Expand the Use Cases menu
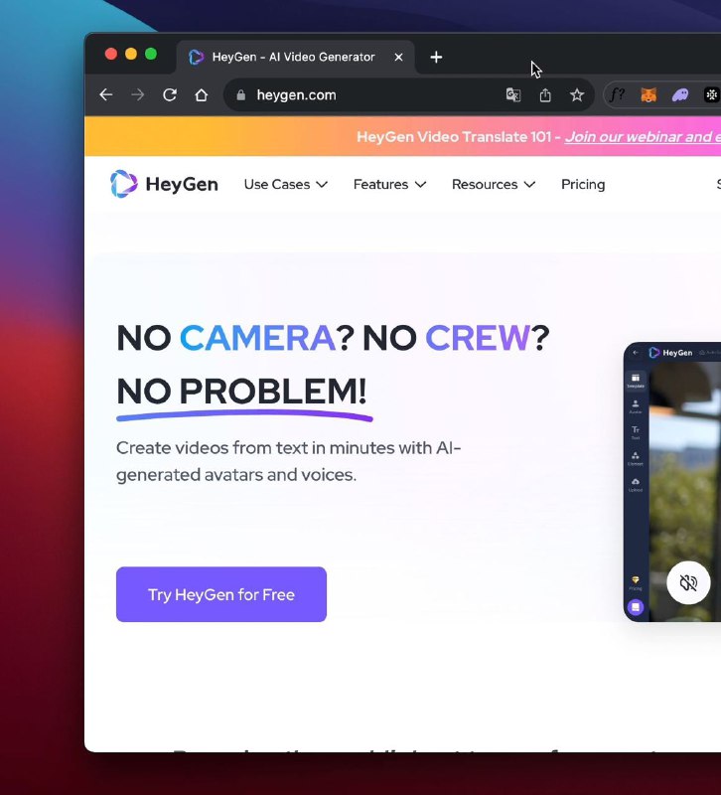721x795 pixels. point(286,185)
